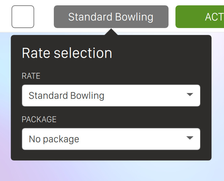The width and height of the screenshot is (224, 181).
Task: Open the PACKAGE dropdown
Action: [x=111, y=139]
